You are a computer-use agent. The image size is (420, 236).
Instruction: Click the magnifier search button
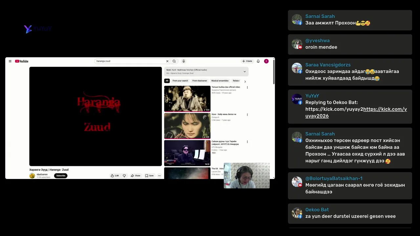click(174, 61)
